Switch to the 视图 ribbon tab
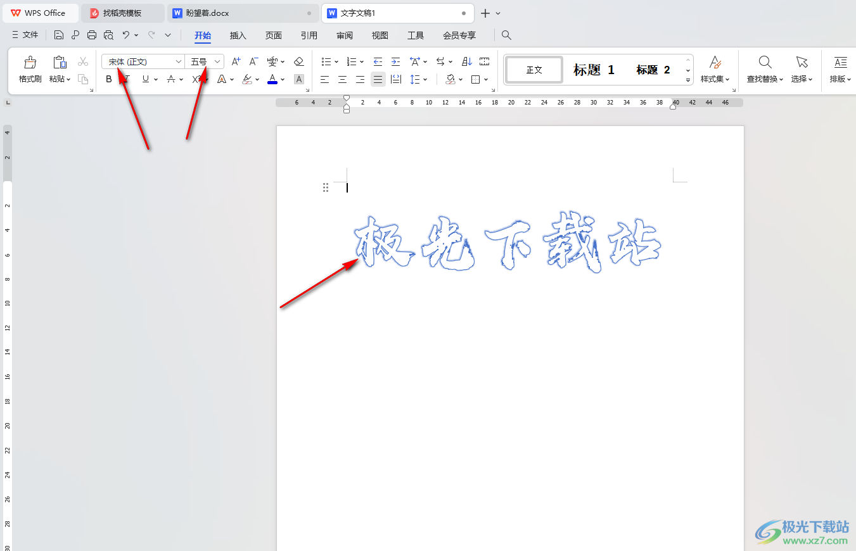Screen dimensions: 856x551 380,35
